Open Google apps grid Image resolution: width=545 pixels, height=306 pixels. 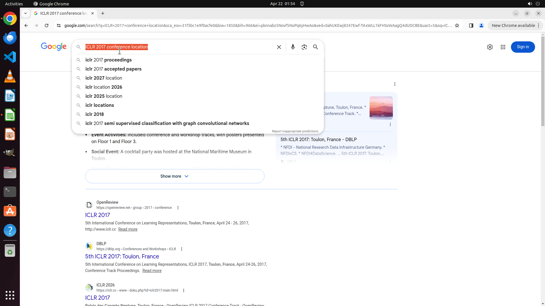pos(503,47)
